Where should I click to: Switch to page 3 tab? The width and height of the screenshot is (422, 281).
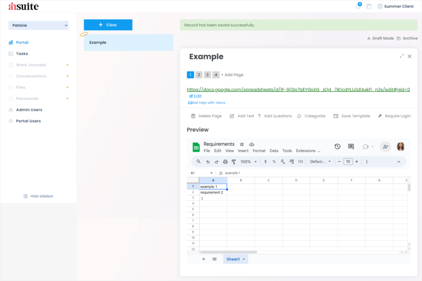click(x=207, y=75)
